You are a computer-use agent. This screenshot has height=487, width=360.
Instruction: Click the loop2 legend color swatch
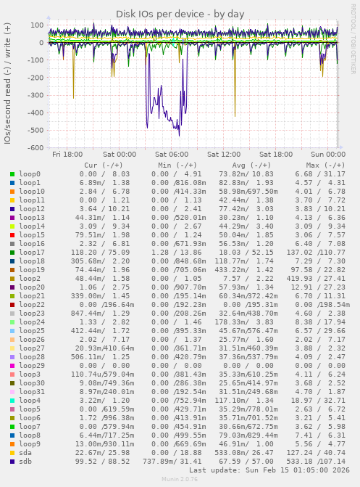(12, 279)
